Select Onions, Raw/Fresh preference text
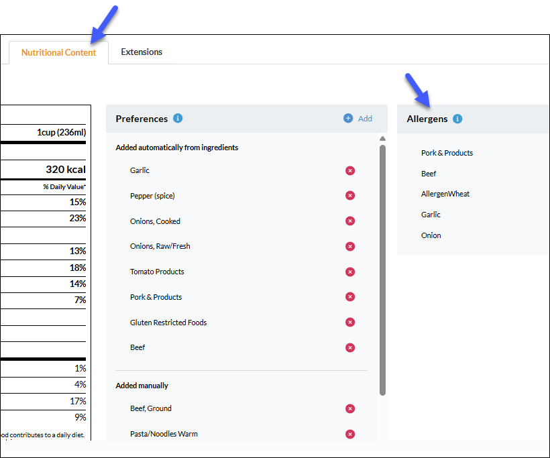 (160, 246)
